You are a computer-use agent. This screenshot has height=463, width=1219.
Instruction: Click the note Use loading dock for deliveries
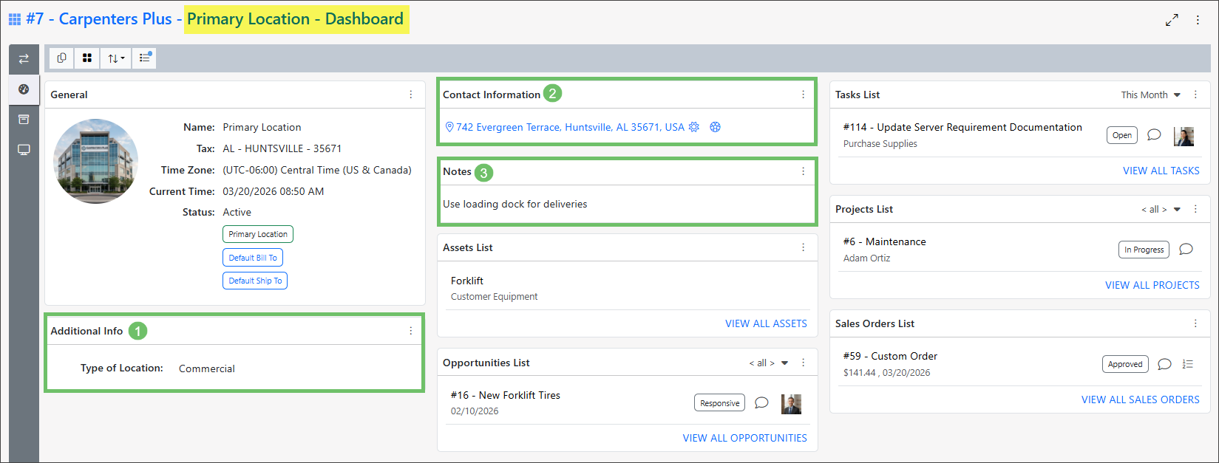click(x=515, y=204)
